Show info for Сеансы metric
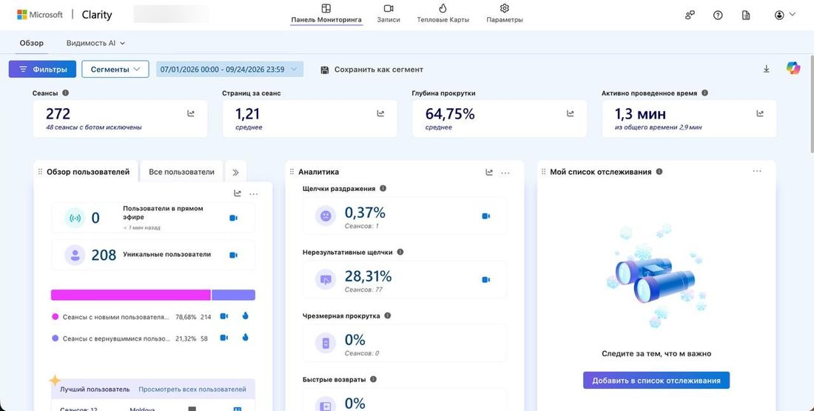Screen dimensions: 814x411 point(65,93)
